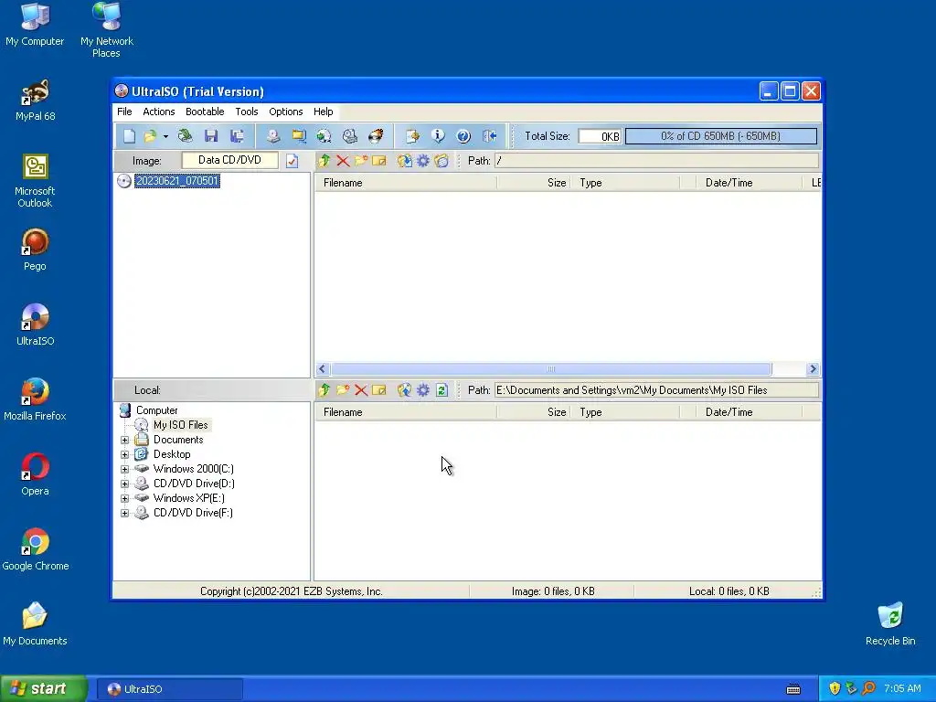Click the gear settings icon in Local toolbar
Viewport: 936px width, 702px height.
click(x=423, y=389)
